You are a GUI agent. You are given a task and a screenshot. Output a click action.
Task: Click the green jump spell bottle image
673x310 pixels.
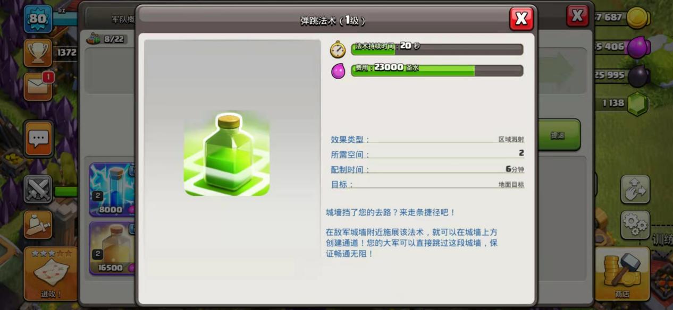tap(226, 153)
